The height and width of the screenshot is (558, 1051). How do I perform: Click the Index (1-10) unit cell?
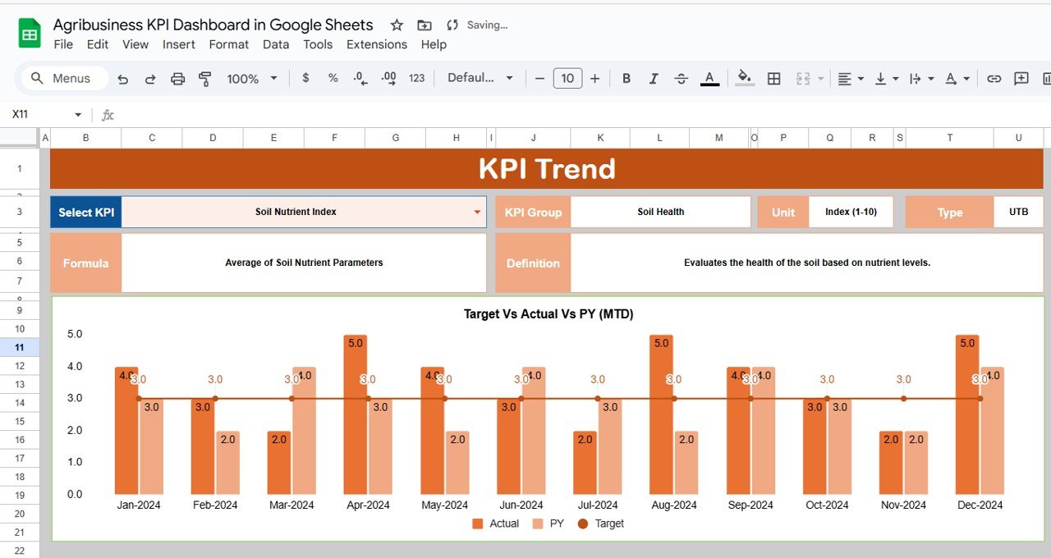[851, 212]
